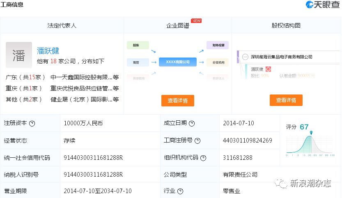Screen dimensions: 342x198
Task: Click help icon next to 行业
Action: [180, 191]
